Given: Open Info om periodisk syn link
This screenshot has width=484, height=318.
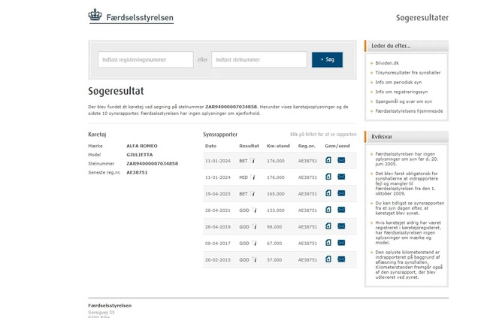Looking at the screenshot, I should pyautogui.click(x=398, y=82).
